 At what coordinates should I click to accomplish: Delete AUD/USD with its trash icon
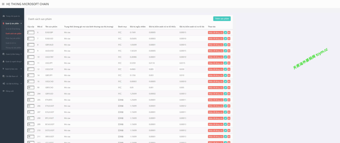click(229, 51)
